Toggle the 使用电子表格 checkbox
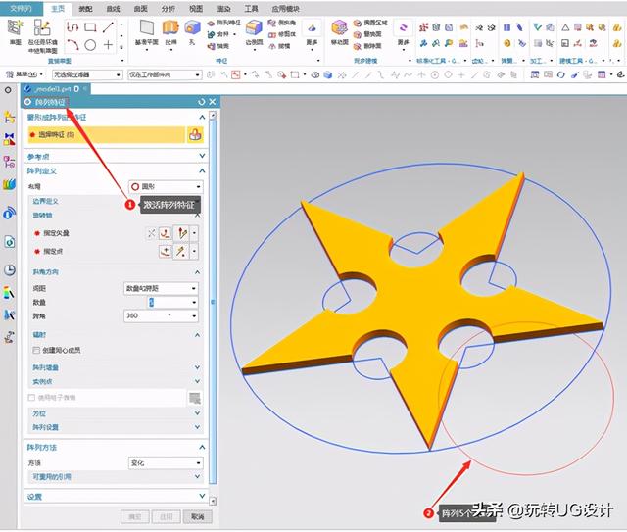Viewport: 627px width, 532px height. (31, 397)
